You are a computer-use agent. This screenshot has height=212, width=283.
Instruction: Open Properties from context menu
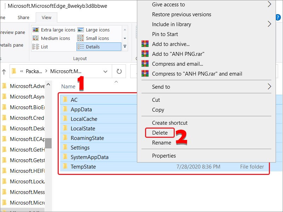[x=164, y=155]
